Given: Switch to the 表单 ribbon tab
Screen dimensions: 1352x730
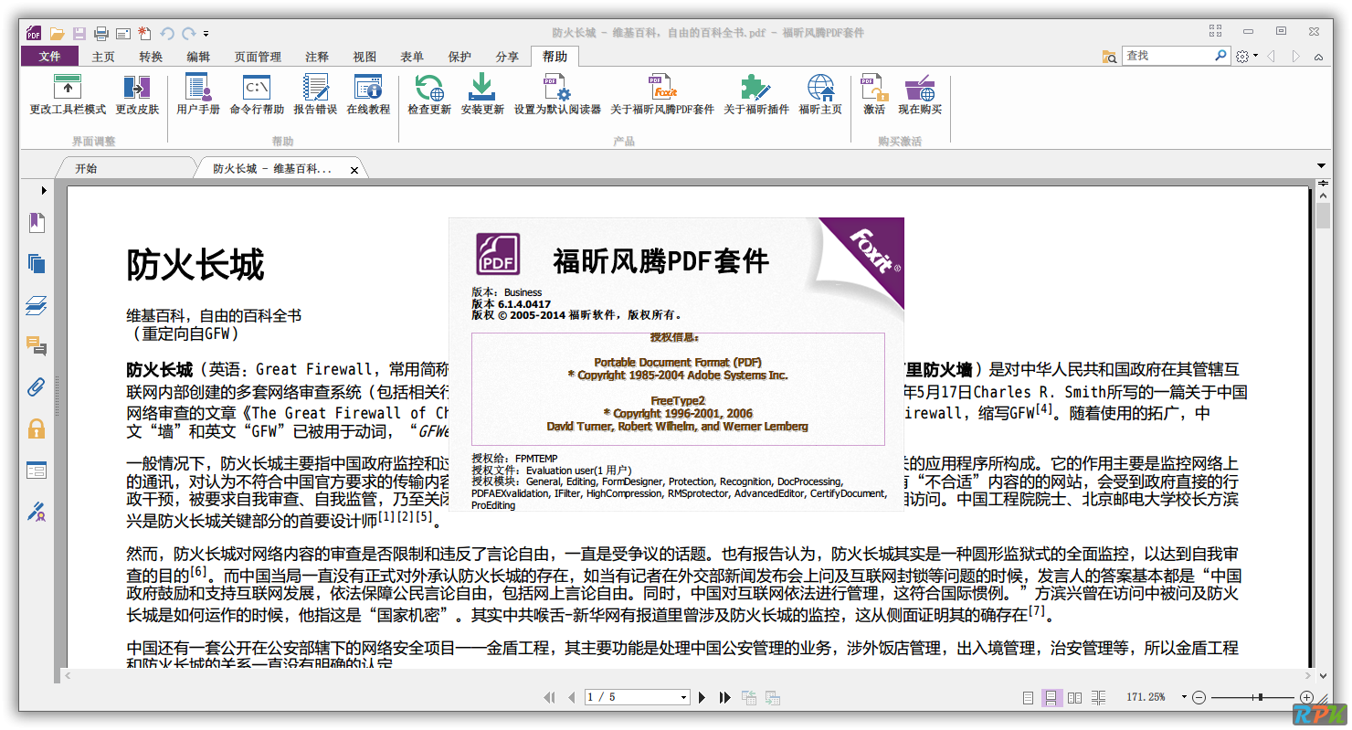Looking at the screenshot, I should coord(412,57).
